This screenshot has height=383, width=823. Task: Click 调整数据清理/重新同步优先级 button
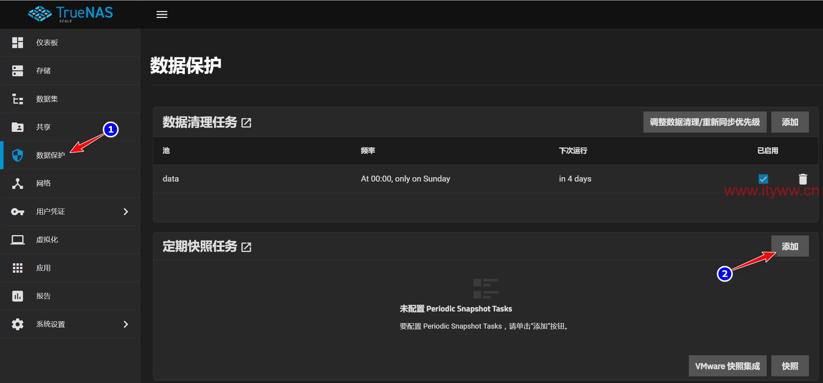click(705, 122)
